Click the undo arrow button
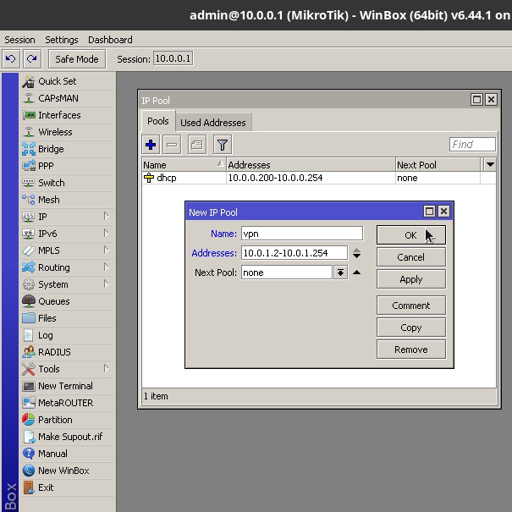This screenshot has width=512, height=512. click(x=11, y=59)
